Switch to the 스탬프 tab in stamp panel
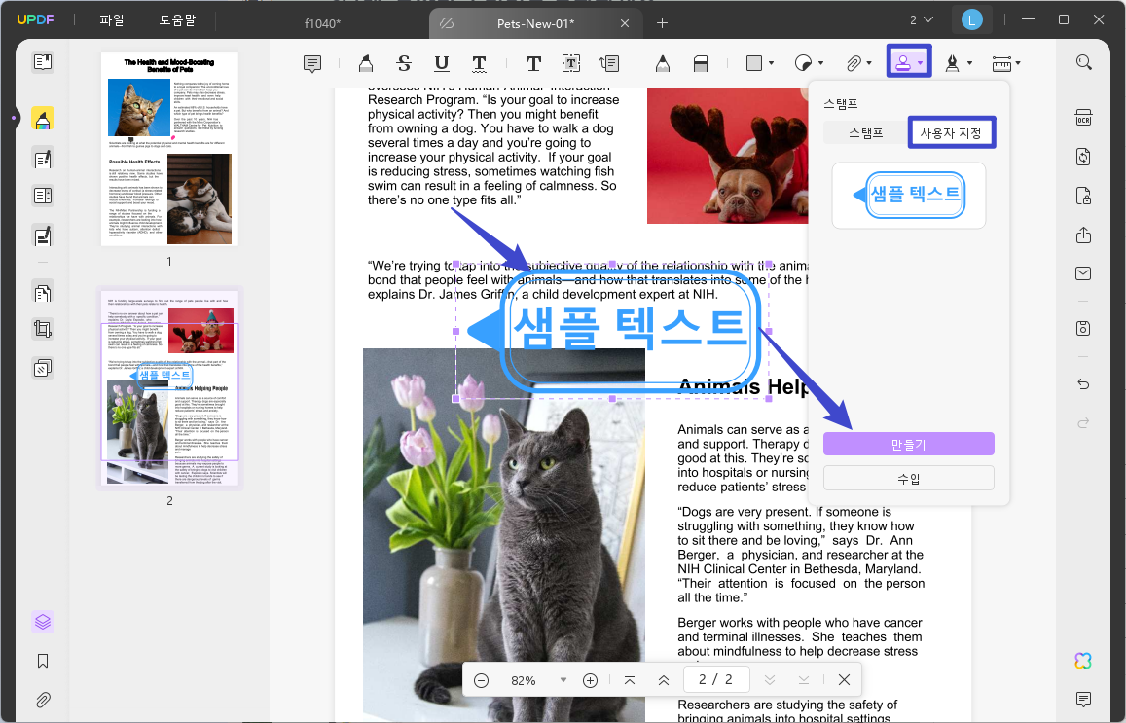The image size is (1126, 723). click(x=865, y=132)
